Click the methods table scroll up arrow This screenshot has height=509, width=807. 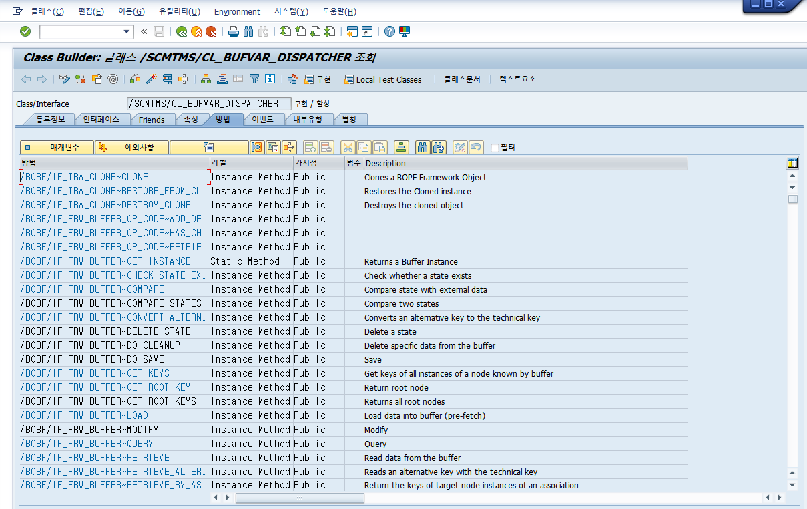click(792, 175)
